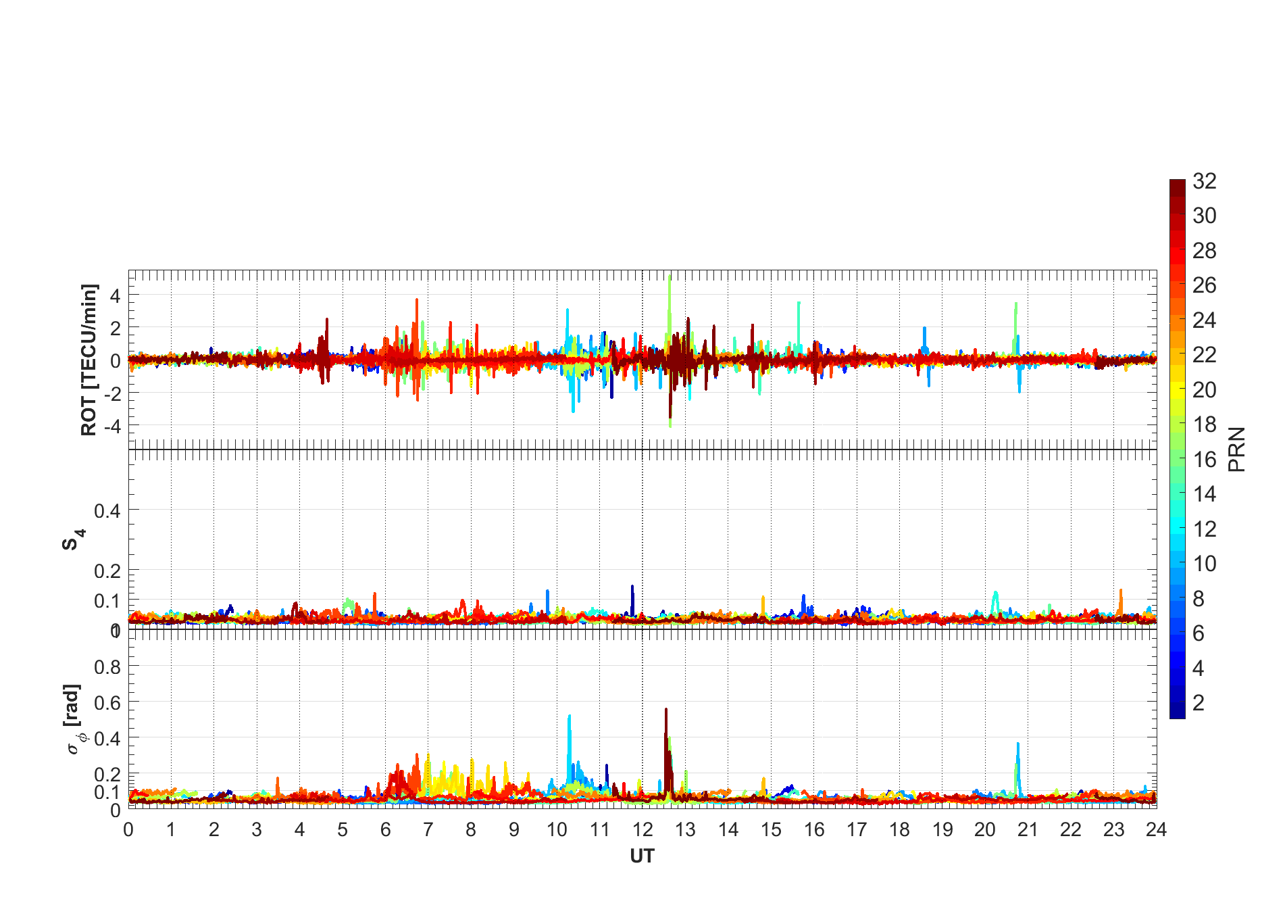Click UT axis tick label 15
The image size is (1285, 899).
point(771,829)
